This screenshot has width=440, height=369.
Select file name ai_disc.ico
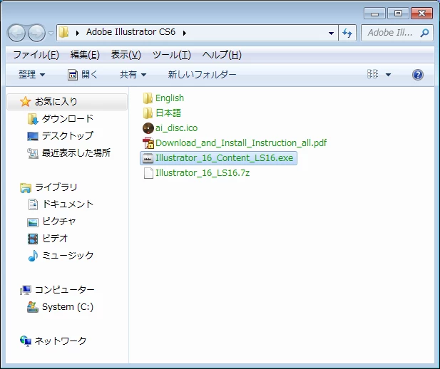[177, 128]
